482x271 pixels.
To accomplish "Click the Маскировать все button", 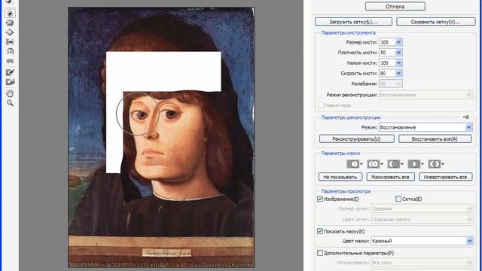I will click(390, 177).
